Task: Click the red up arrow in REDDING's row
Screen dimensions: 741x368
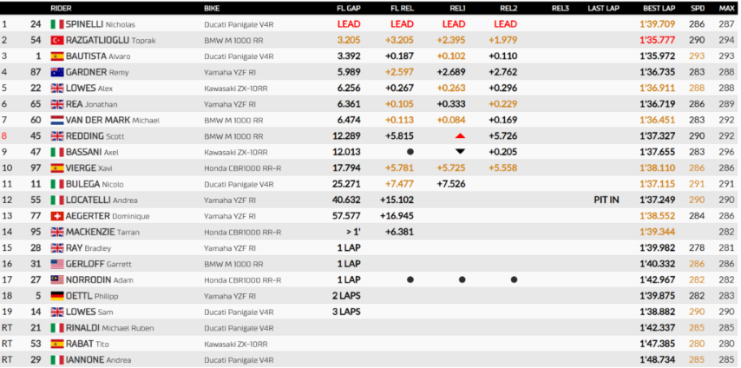Action: (x=460, y=136)
